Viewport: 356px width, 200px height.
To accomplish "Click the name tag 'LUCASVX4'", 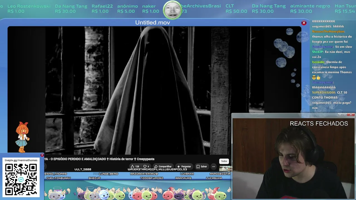I will pyautogui.click(x=214, y=178).
